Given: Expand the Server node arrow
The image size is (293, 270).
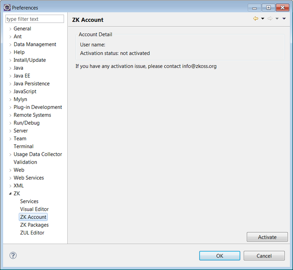Looking at the screenshot, I should point(10,131).
